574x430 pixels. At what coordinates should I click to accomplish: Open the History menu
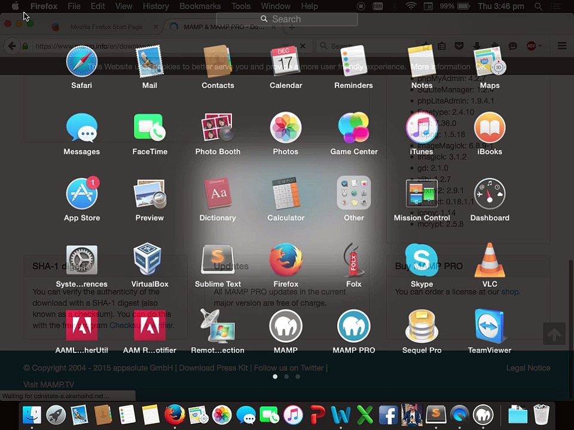[x=155, y=6]
